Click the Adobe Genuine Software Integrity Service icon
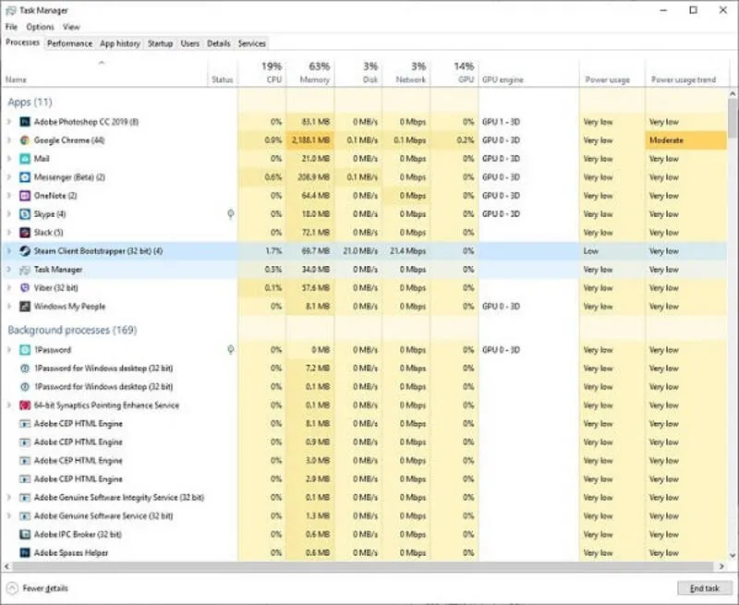The image size is (739, 605). [x=25, y=498]
